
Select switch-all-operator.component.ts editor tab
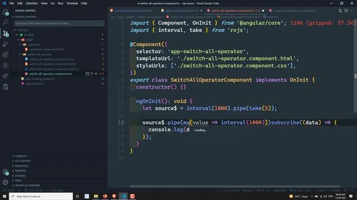[x=235, y=11]
